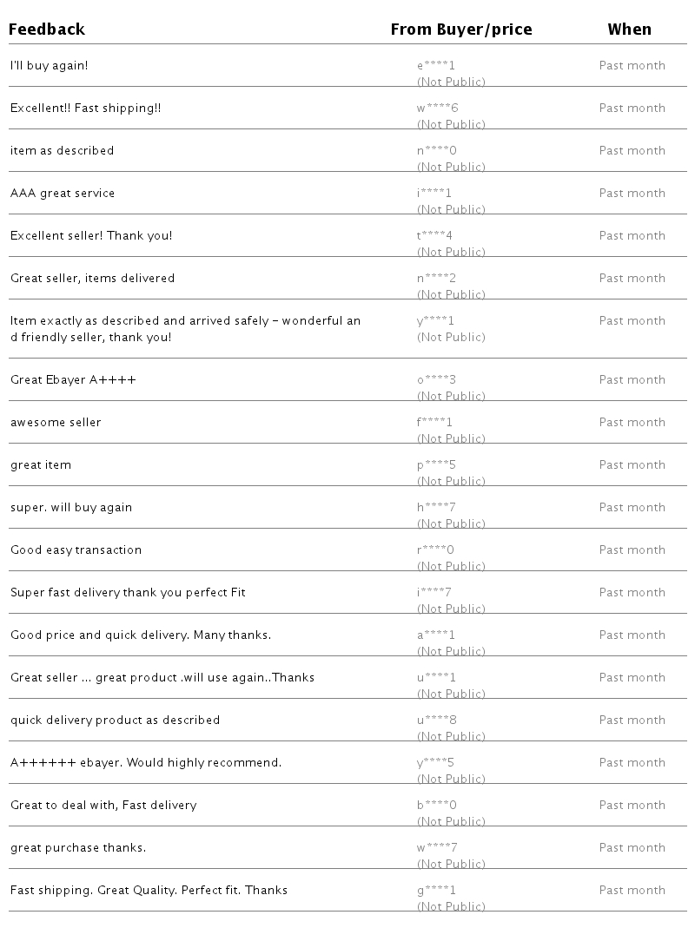Select the "Great Ebayer A++++" comment
Screen dimensions: 695x928
(73, 379)
